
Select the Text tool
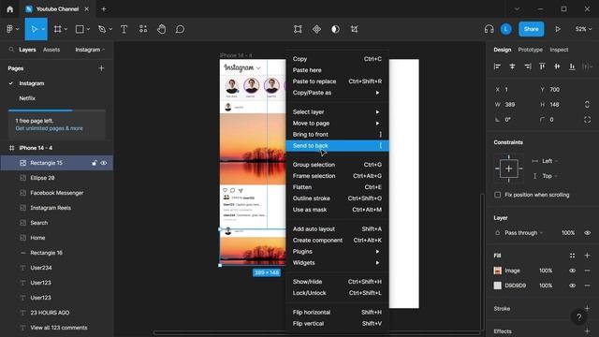point(124,29)
